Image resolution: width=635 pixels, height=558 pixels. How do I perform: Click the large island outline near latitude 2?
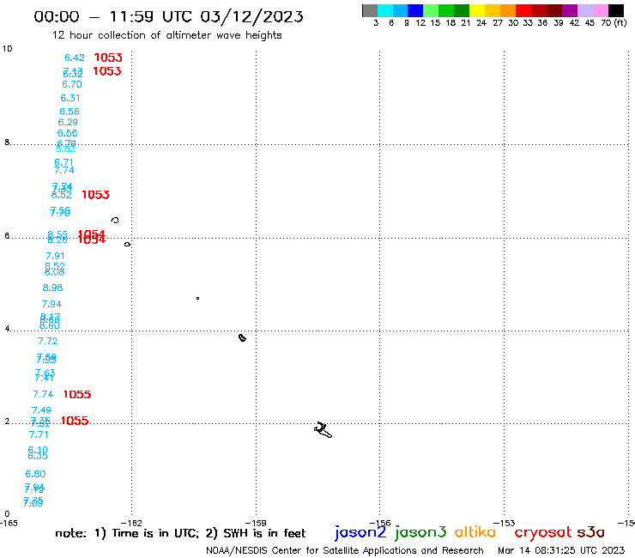(x=323, y=430)
